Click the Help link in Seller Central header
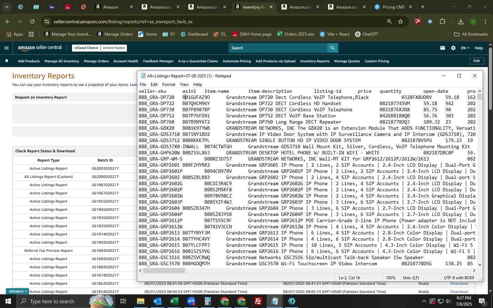 coord(479,48)
